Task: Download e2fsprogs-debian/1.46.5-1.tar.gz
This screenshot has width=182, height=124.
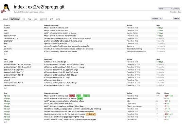Action: [57, 85]
